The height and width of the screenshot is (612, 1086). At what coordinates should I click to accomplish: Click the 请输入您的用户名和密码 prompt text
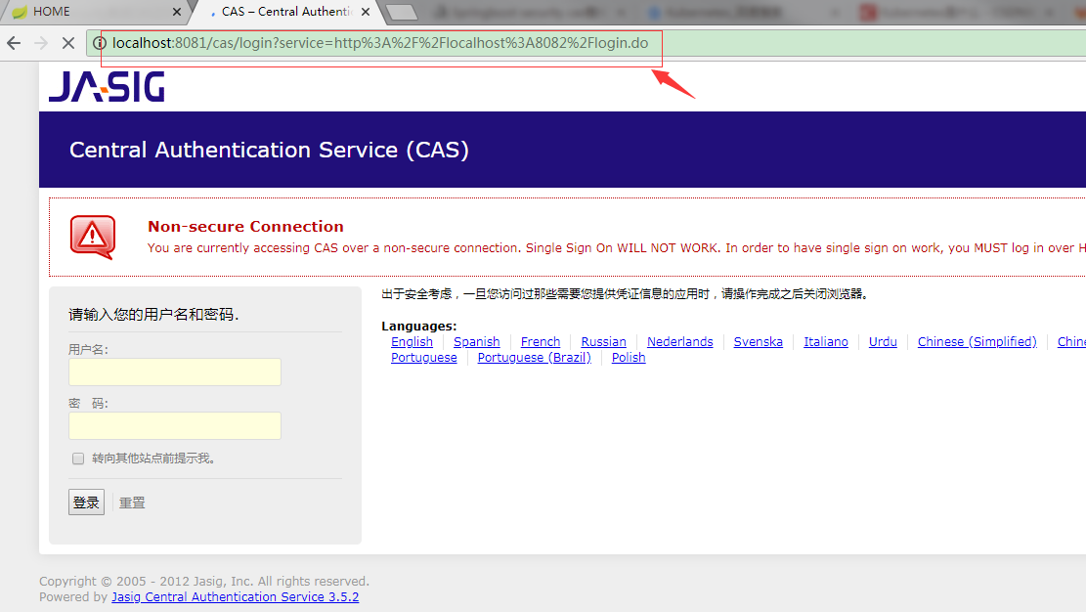tap(153, 315)
